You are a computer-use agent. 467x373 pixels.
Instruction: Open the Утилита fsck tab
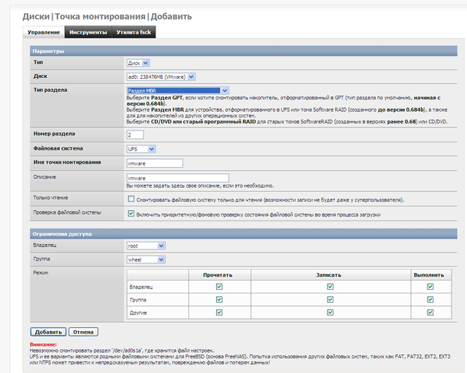(134, 32)
